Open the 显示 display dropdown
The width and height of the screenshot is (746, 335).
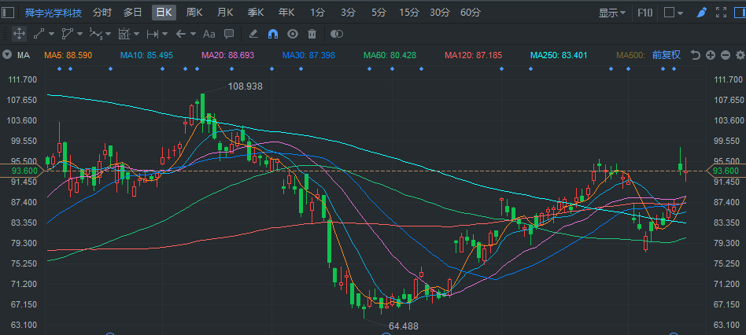(612, 13)
